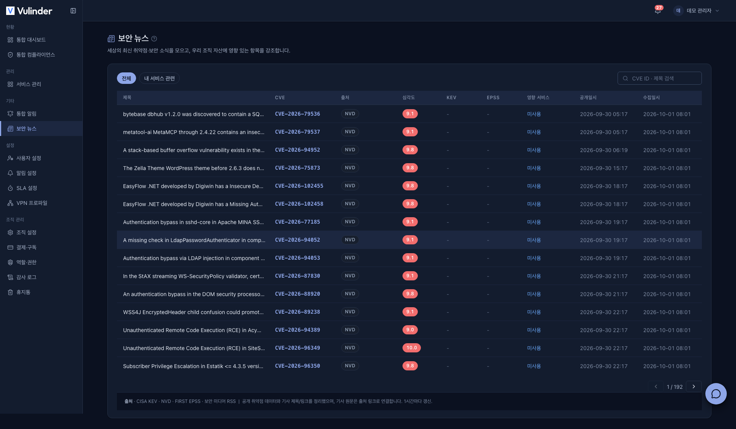This screenshot has height=429, width=736.
Task: Open CVE-2026-79536 link
Action: (297, 114)
